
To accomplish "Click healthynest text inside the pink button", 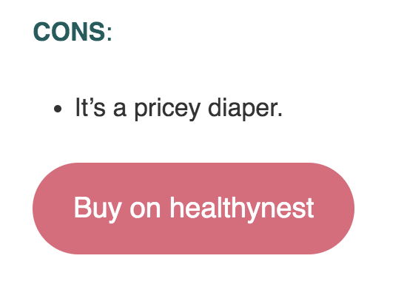I will (x=242, y=209).
